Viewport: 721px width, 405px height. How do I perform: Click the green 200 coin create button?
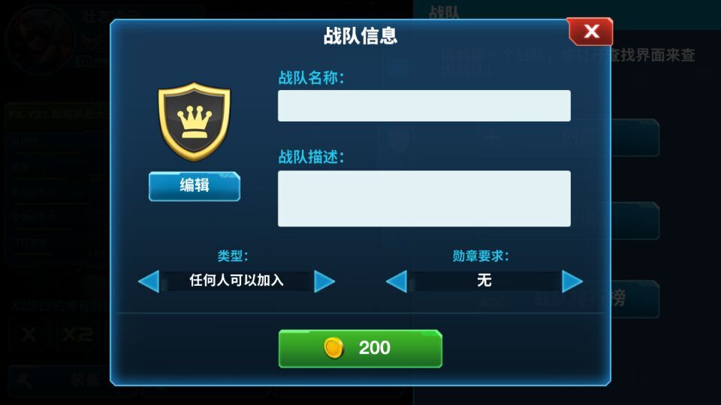(x=360, y=349)
